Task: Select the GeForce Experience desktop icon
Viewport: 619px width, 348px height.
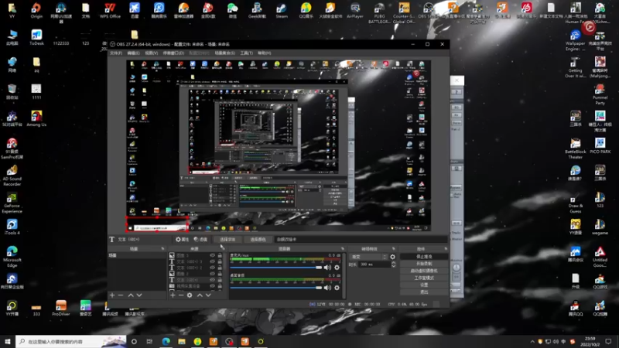Action: click(12, 203)
